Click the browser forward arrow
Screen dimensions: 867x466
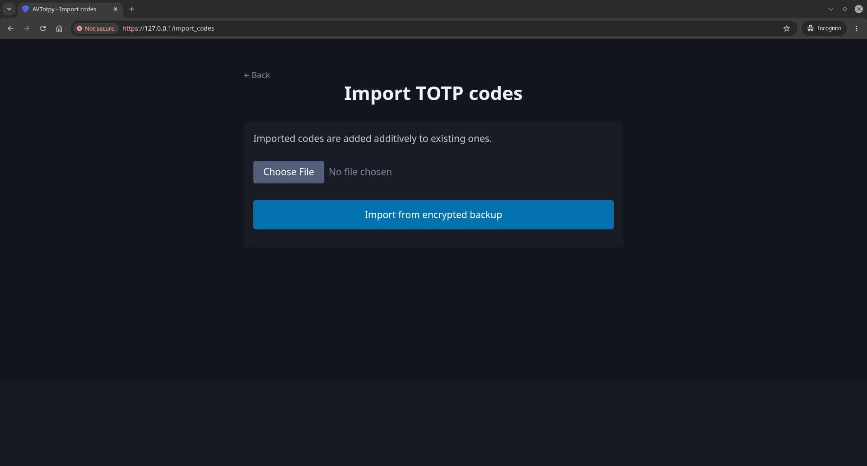[x=27, y=28]
